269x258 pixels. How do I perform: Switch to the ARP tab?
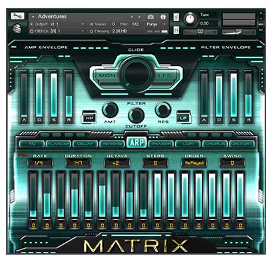click(136, 143)
